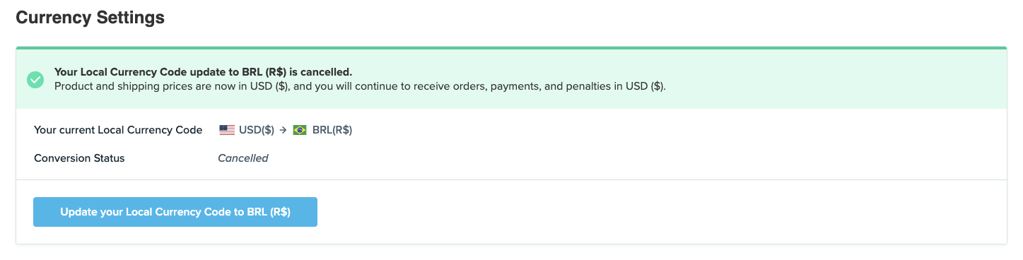The width and height of the screenshot is (1023, 260).
Task: Click the divider line above the update button
Action: point(511,179)
